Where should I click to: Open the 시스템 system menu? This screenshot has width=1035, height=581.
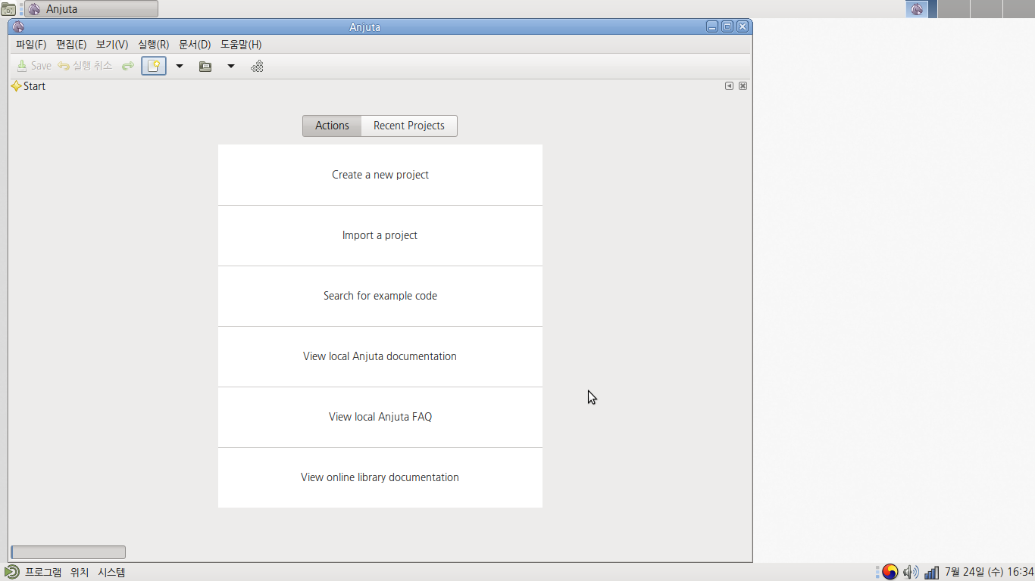pyautogui.click(x=111, y=573)
